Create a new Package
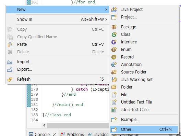Image resolution: width=181 pixels, height=136 pixels. 144,27
